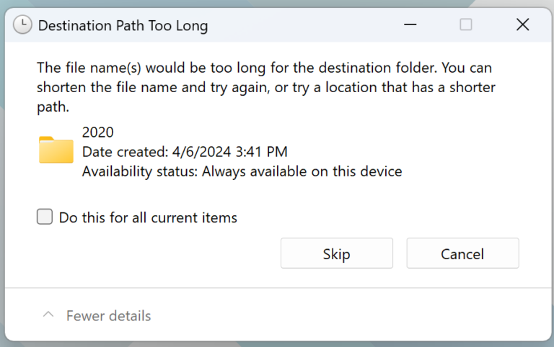The image size is (554, 347).
Task: Click the yellow 2020 folder icon
Action: pyautogui.click(x=56, y=150)
